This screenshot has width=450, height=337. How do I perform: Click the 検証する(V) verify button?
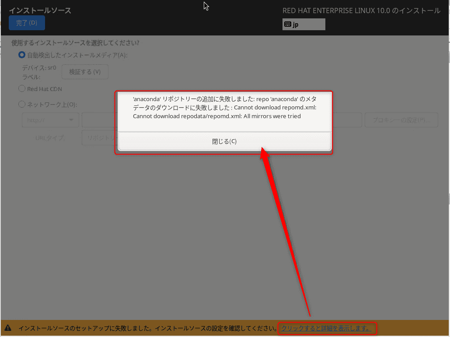tap(85, 72)
